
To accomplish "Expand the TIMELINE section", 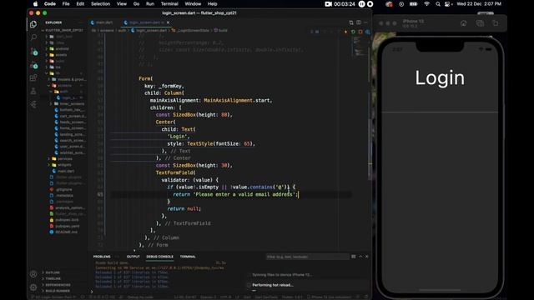I will pos(53,279).
